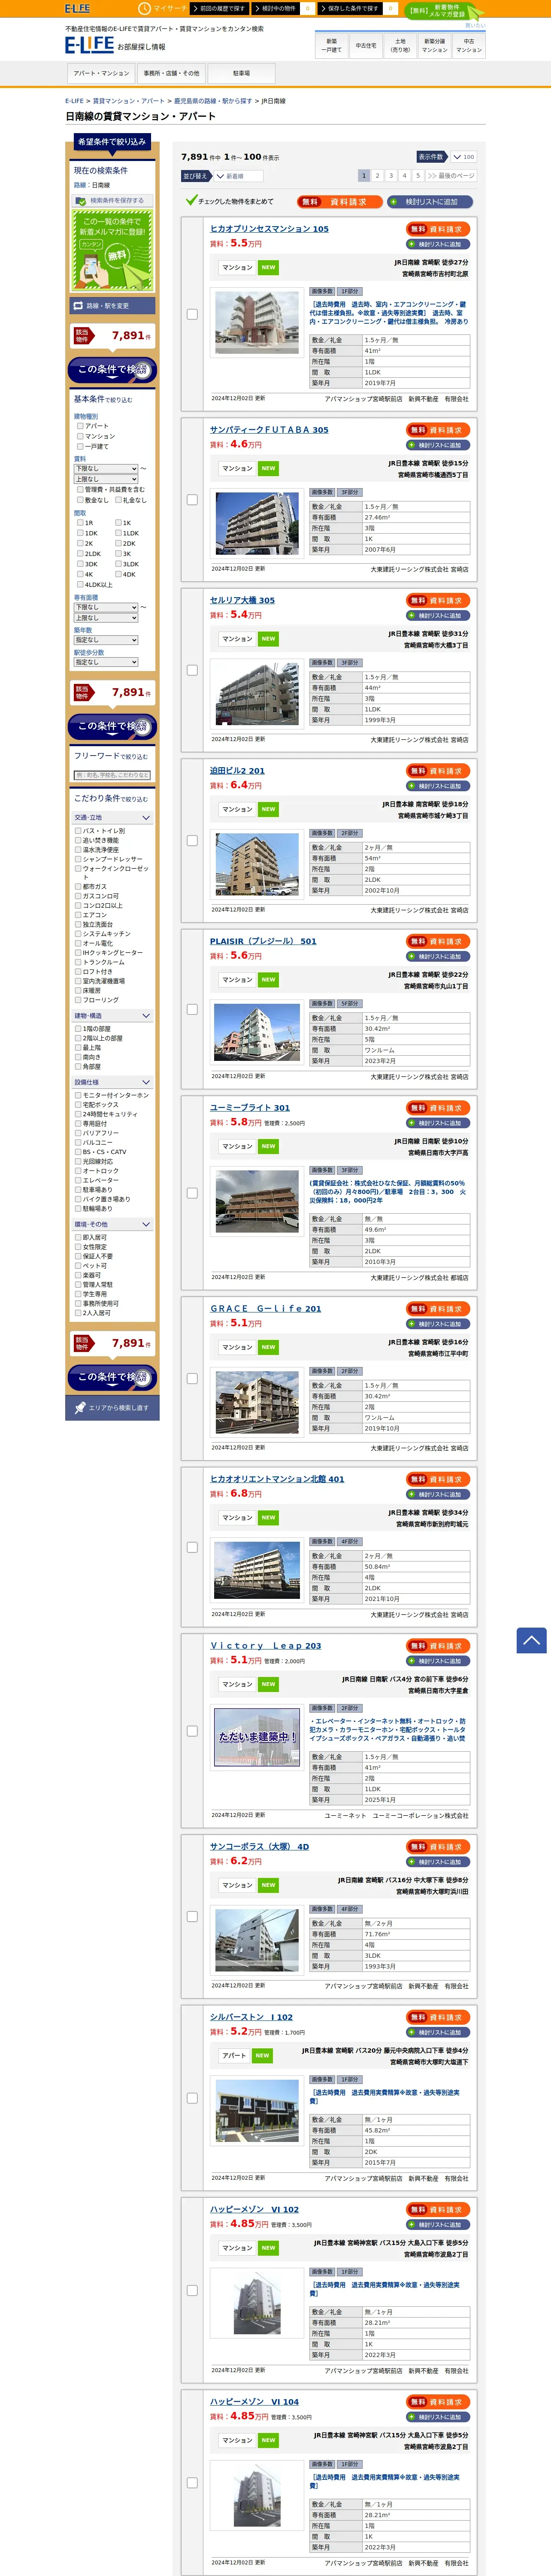Tick the マンション building type checkbox
The width and height of the screenshot is (551, 2576).
(80, 436)
